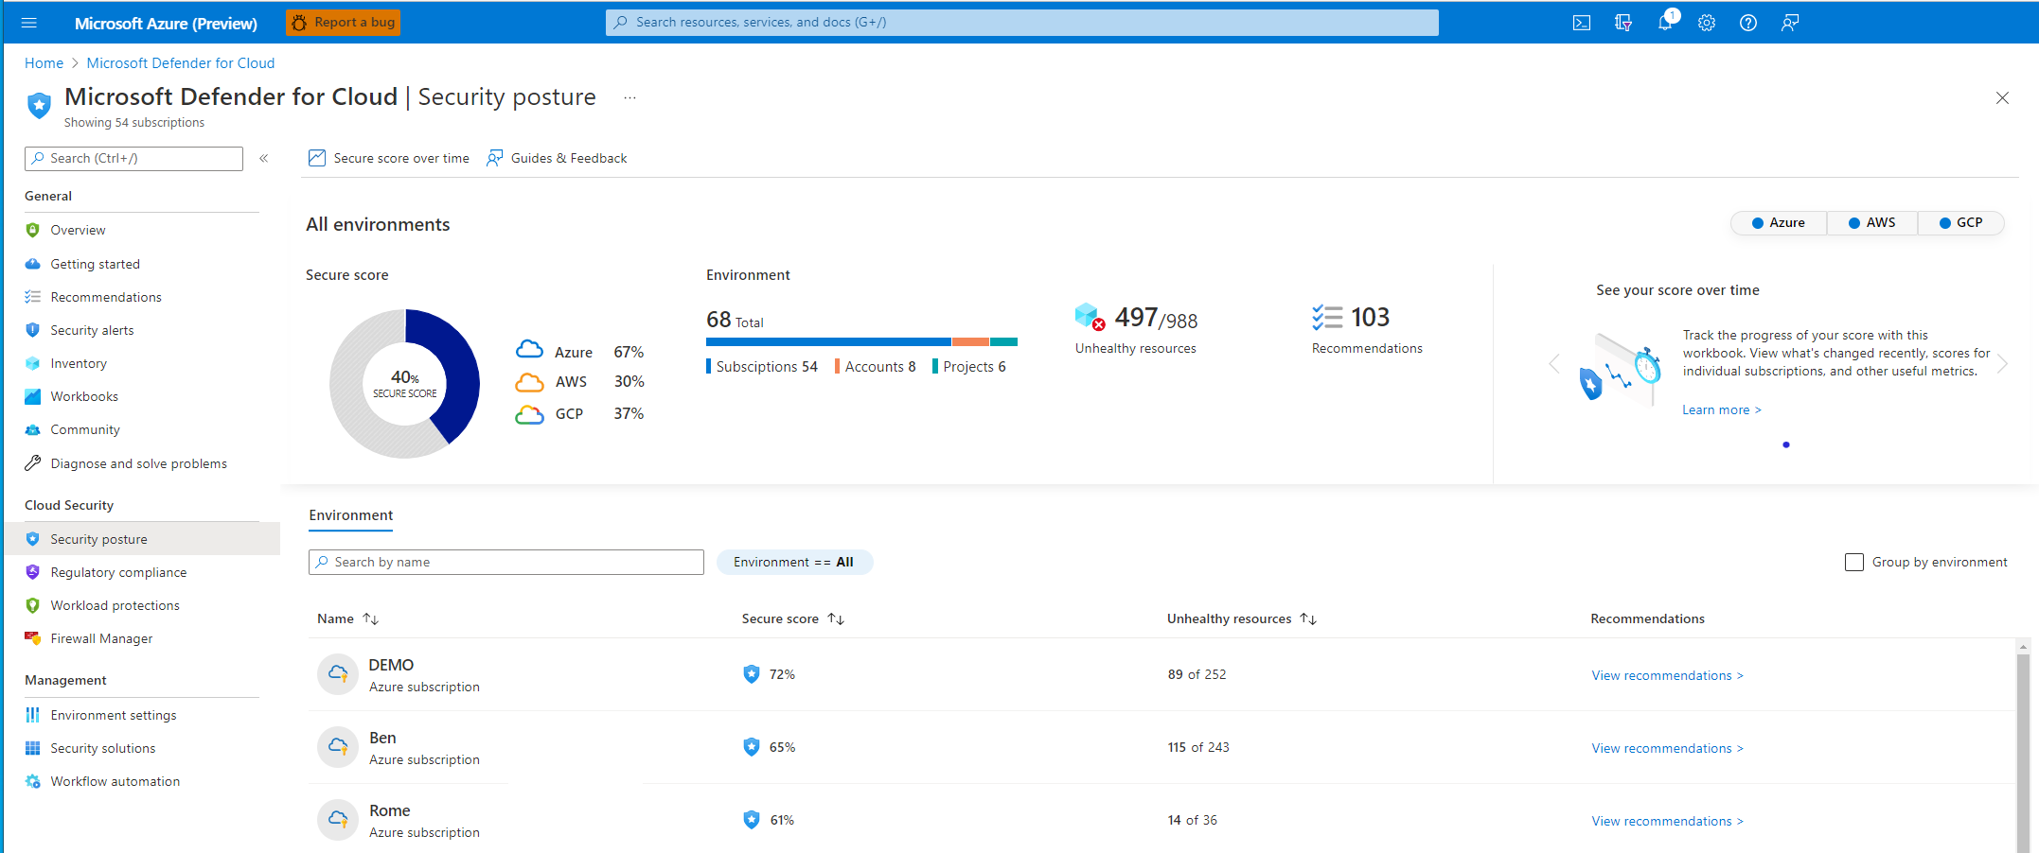Screen dimensions: 2039x853
Task: Click the blue Subscriptions segment of environment bar
Action: 828,341
